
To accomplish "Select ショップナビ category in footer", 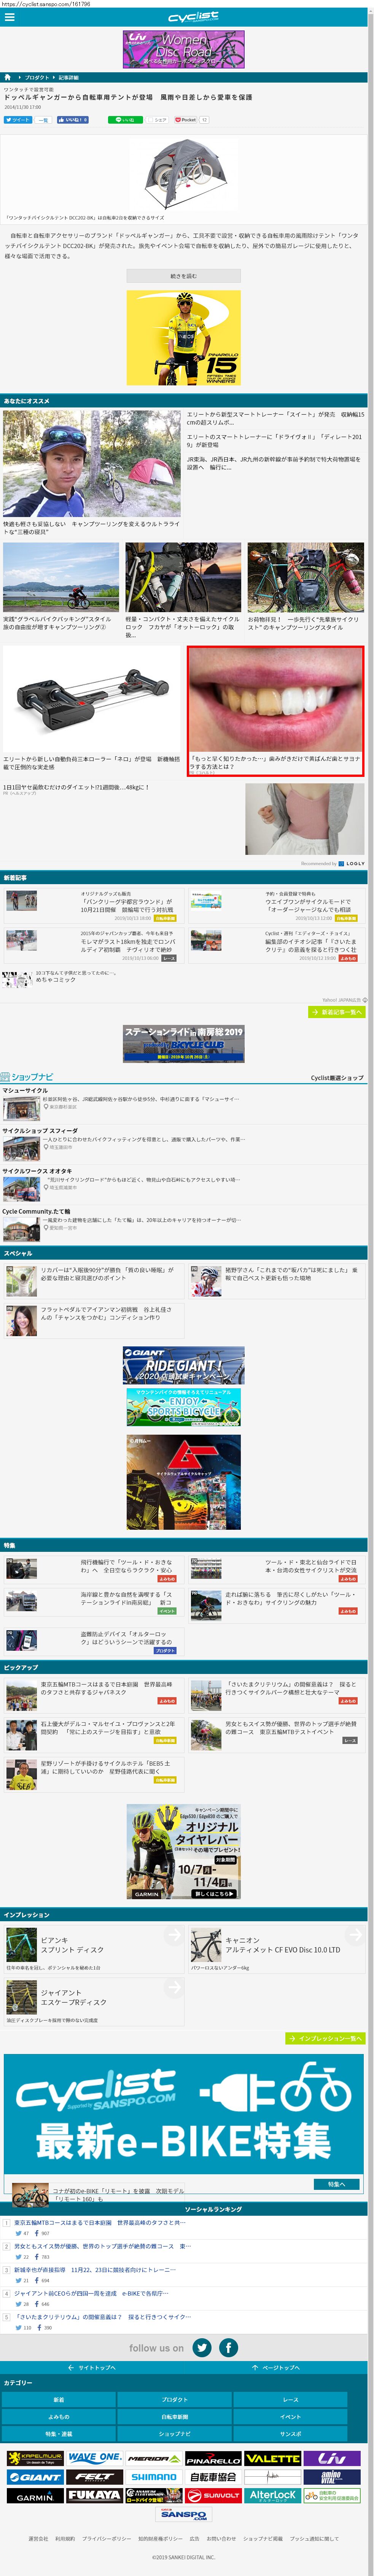I will coord(175,2434).
